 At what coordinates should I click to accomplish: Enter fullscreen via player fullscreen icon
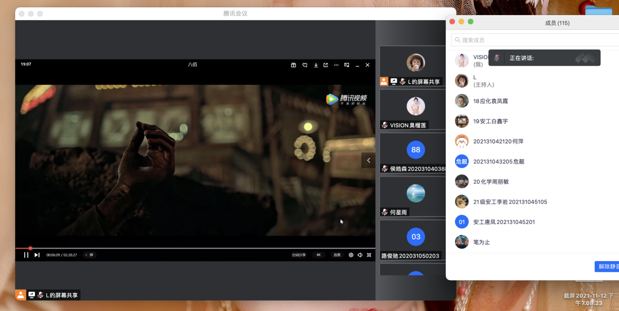click(x=369, y=255)
